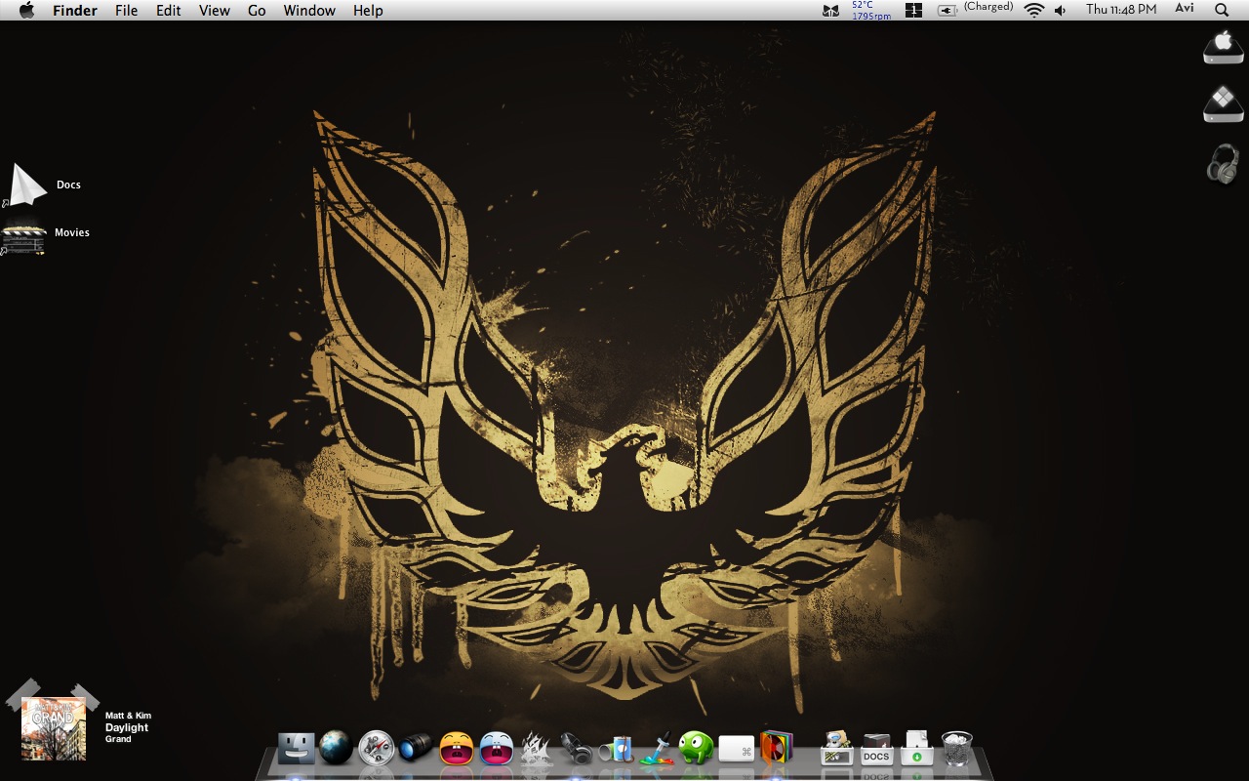Open the applications stack in the dock
Viewport: 1249px width, 781px height.
(x=836, y=749)
